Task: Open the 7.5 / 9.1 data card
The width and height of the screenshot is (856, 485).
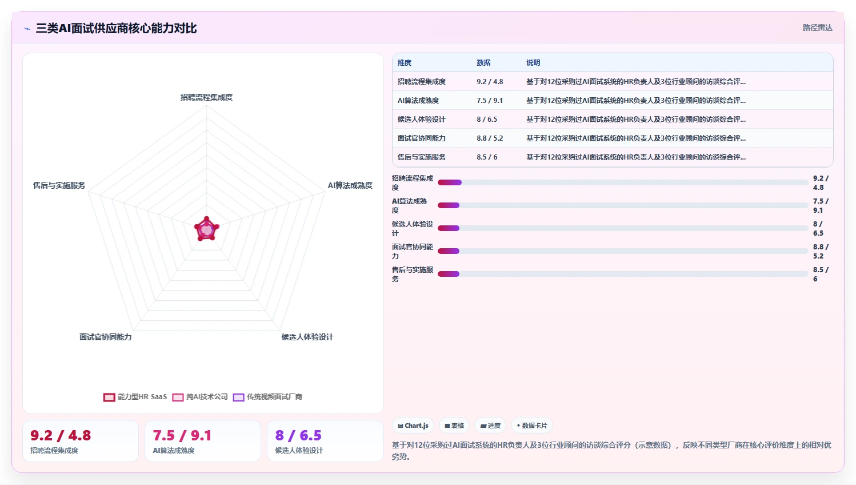Action: click(203, 441)
